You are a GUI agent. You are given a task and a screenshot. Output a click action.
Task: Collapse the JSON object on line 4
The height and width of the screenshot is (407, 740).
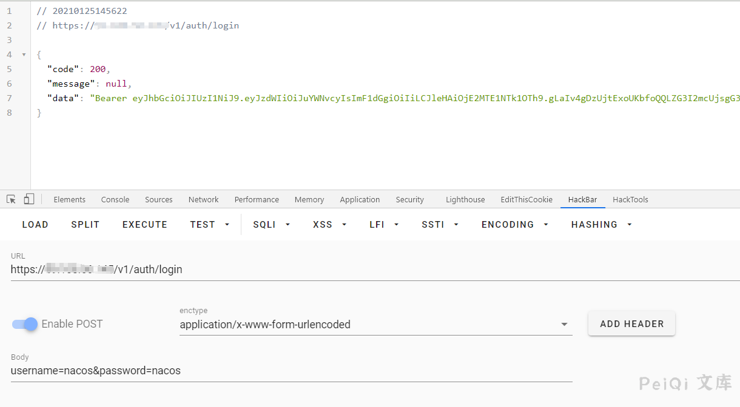click(x=24, y=55)
